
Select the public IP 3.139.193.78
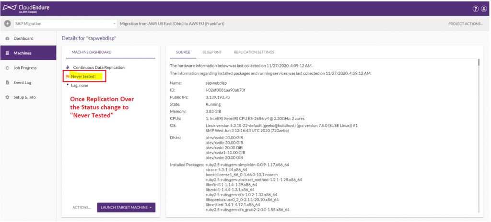coord(218,97)
